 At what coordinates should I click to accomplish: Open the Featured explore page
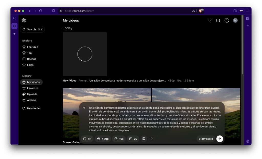(30, 47)
